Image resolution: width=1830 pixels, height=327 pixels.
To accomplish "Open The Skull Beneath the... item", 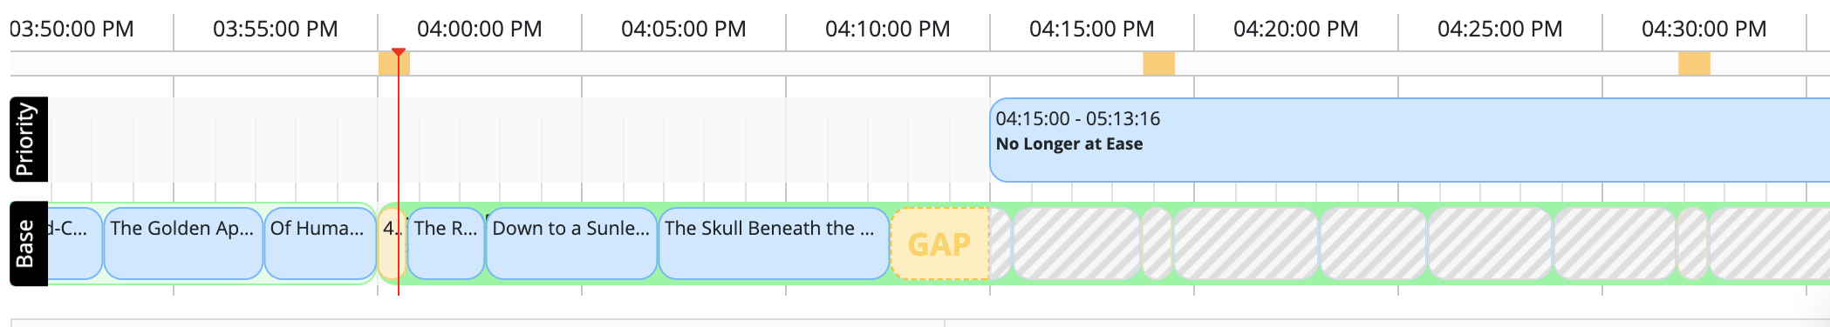I will coord(774,244).
